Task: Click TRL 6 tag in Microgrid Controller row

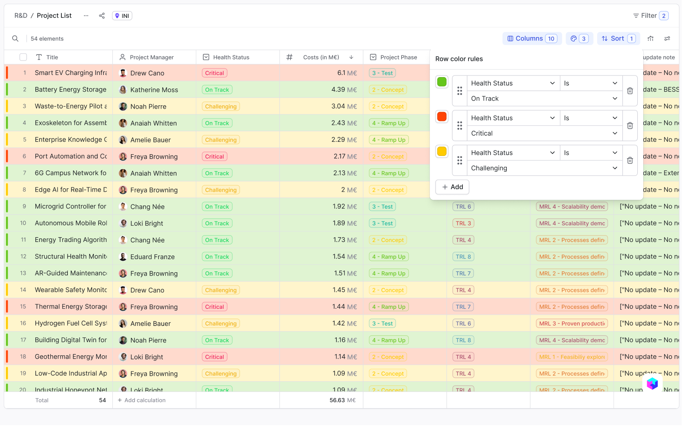Action: (x=463, y=207)
